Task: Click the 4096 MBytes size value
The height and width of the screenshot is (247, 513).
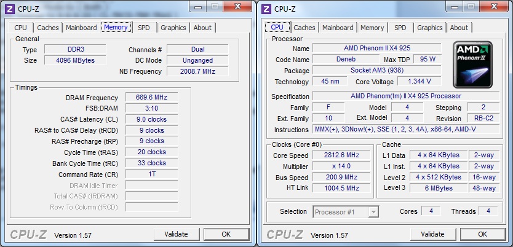Action: click(75, 60)
